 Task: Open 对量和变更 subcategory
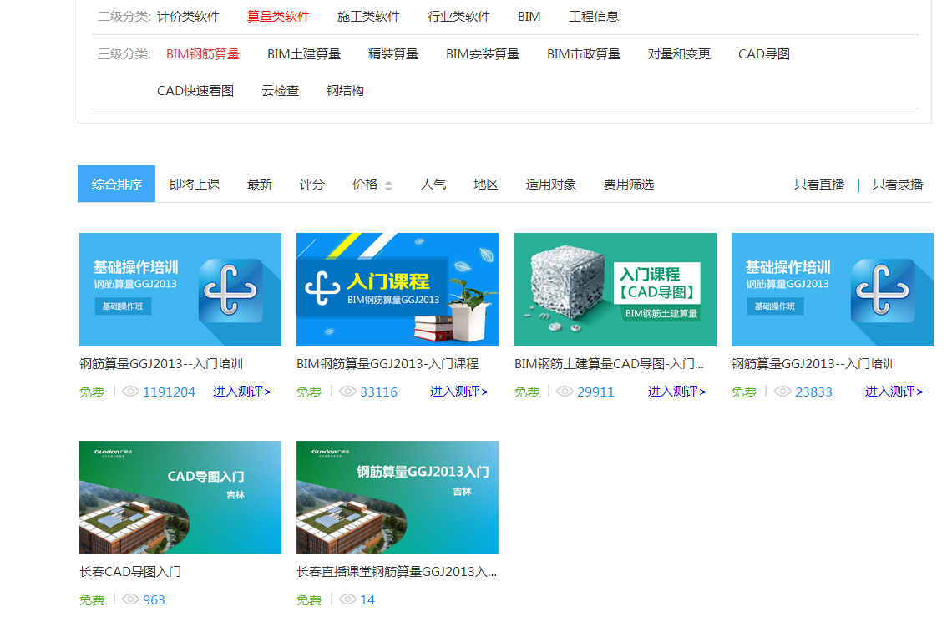click(x=679, y=54)
